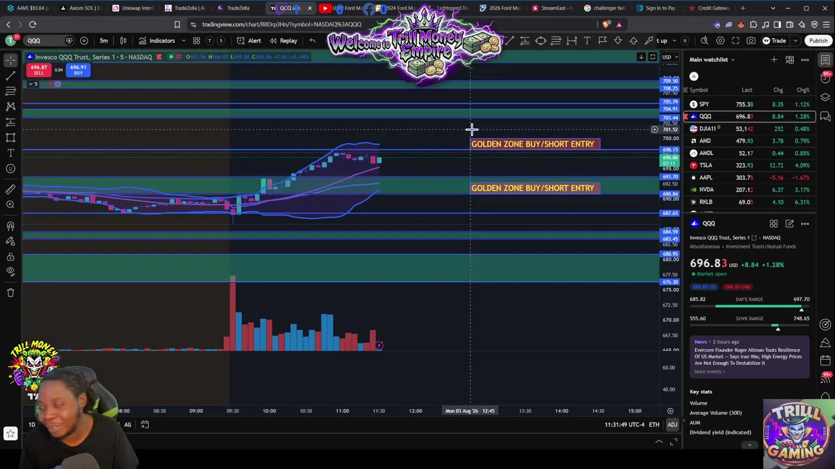This screenshot has width=835, height=469.
Task: Add a symbol to the watchlist
Action: [774, 60]
